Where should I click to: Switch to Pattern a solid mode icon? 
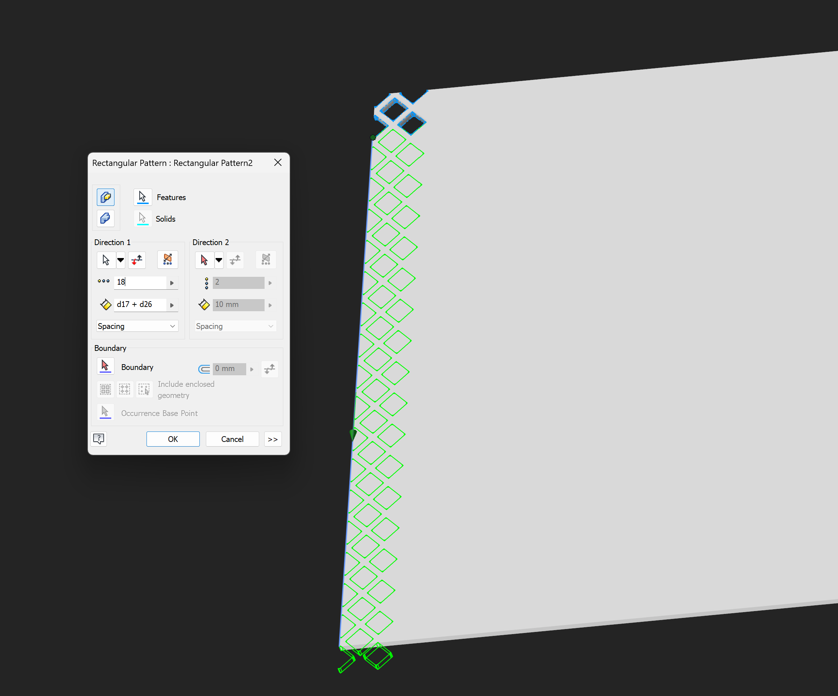pos(105,218)
